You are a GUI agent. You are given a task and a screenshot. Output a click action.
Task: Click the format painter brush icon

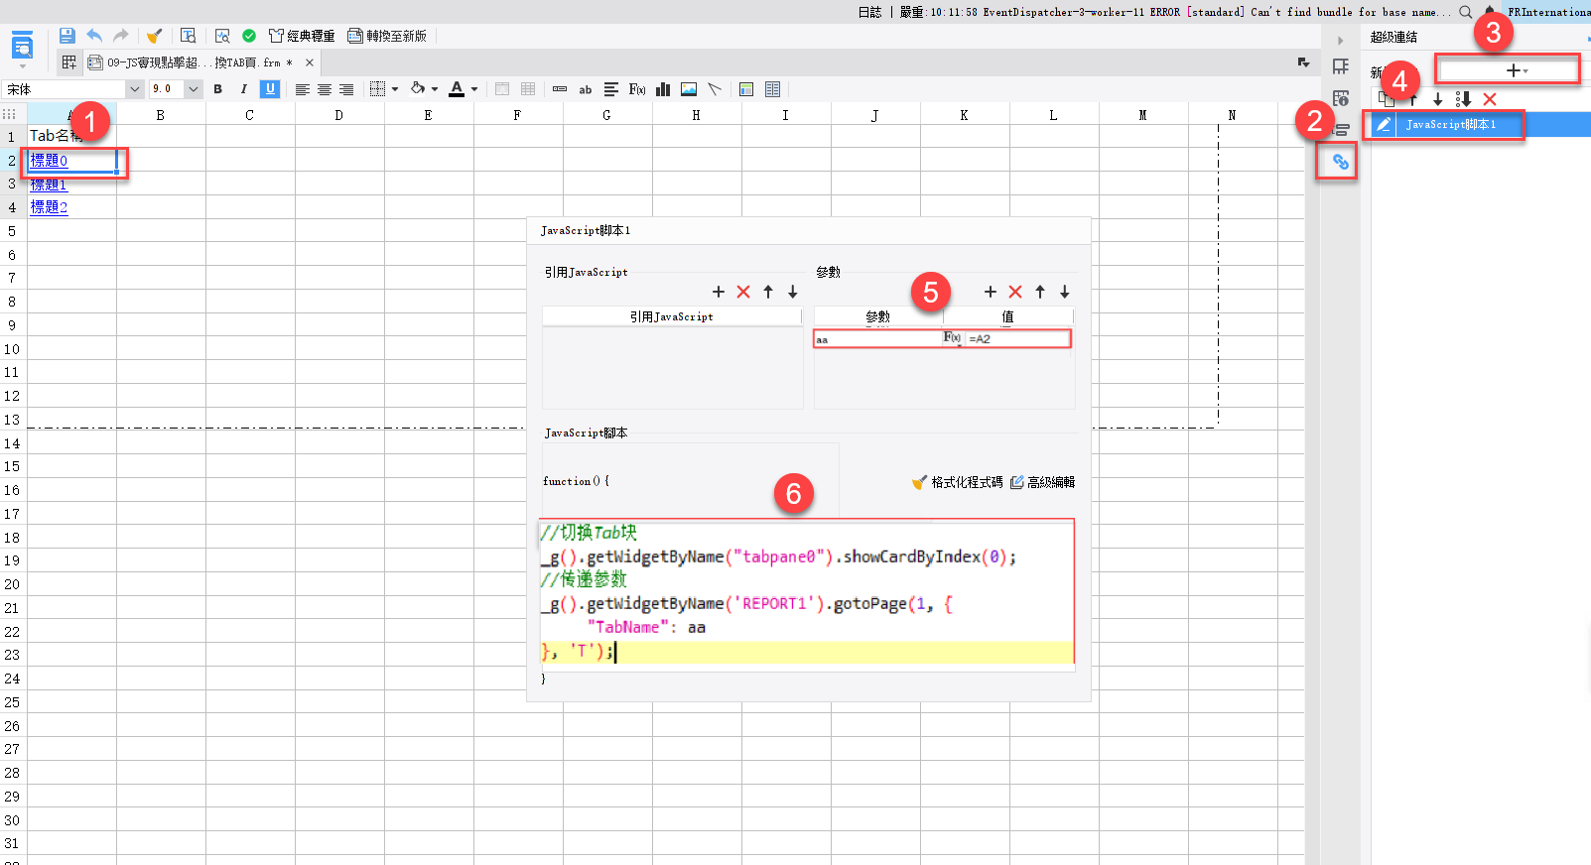click(x=154, y=36)
